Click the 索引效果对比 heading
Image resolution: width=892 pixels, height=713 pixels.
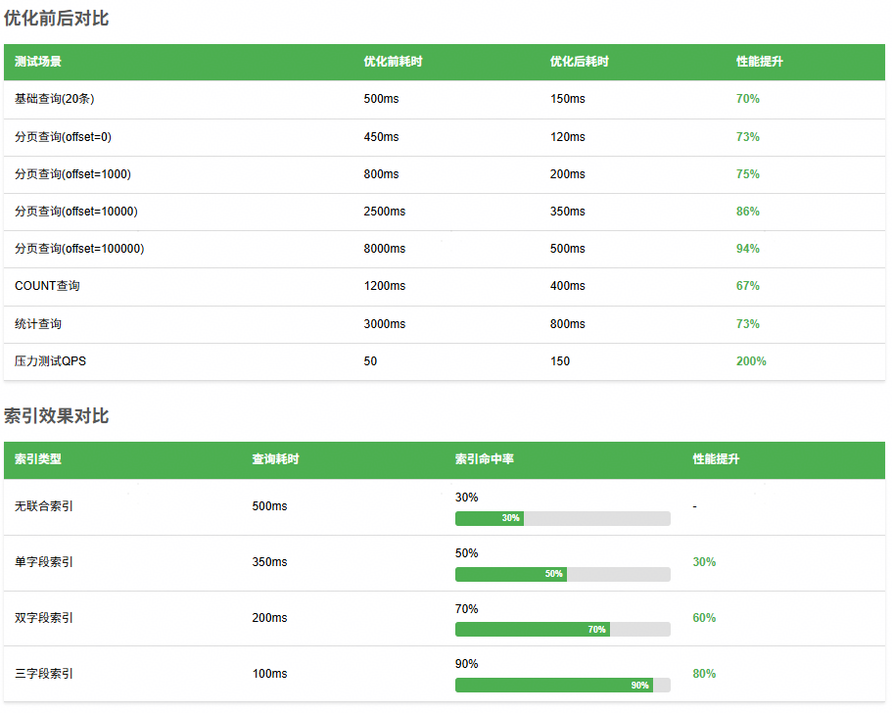coord(57,416)
